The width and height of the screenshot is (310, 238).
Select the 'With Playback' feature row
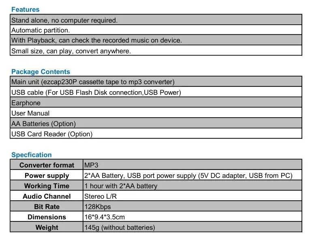(x=156, y=40)
